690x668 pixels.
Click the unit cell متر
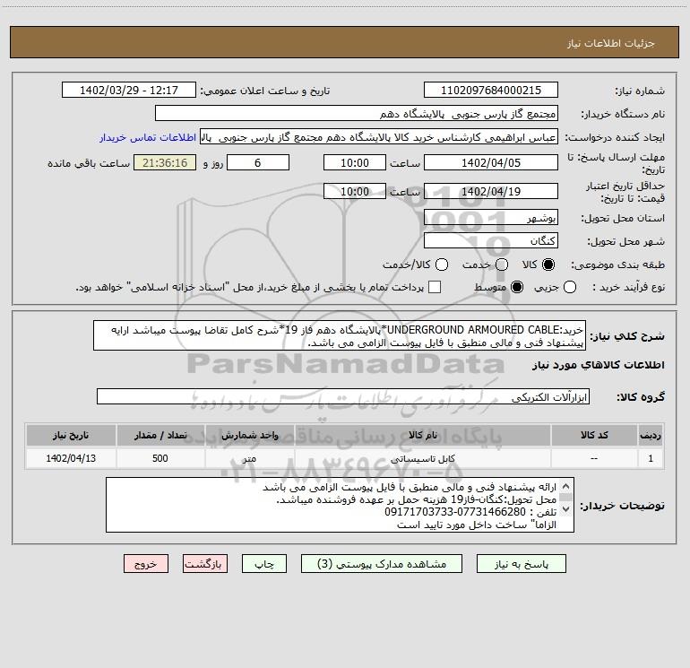pos(249,458)
